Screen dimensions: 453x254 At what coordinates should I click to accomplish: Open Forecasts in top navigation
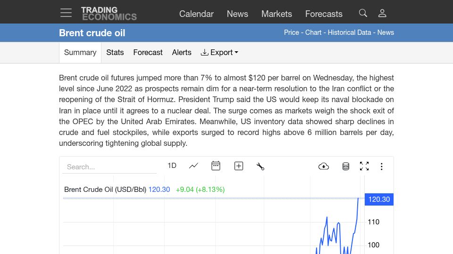[x=324, y=14]
